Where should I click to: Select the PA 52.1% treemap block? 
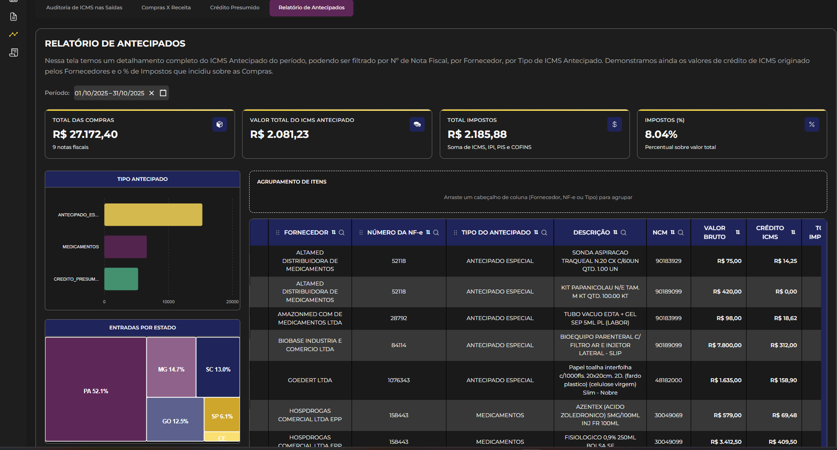click(x=96, y=389)
